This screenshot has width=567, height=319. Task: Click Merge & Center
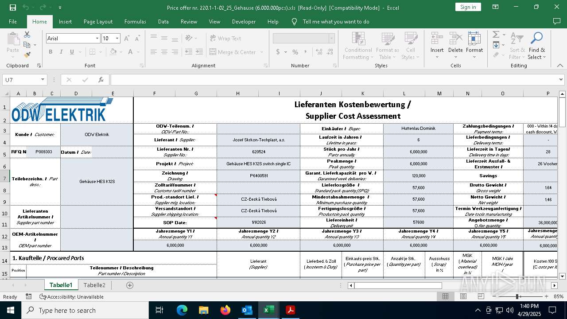233,52
